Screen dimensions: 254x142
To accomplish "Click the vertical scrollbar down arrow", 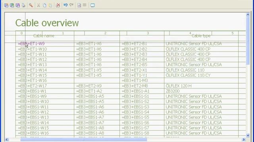I will (248, 136).
